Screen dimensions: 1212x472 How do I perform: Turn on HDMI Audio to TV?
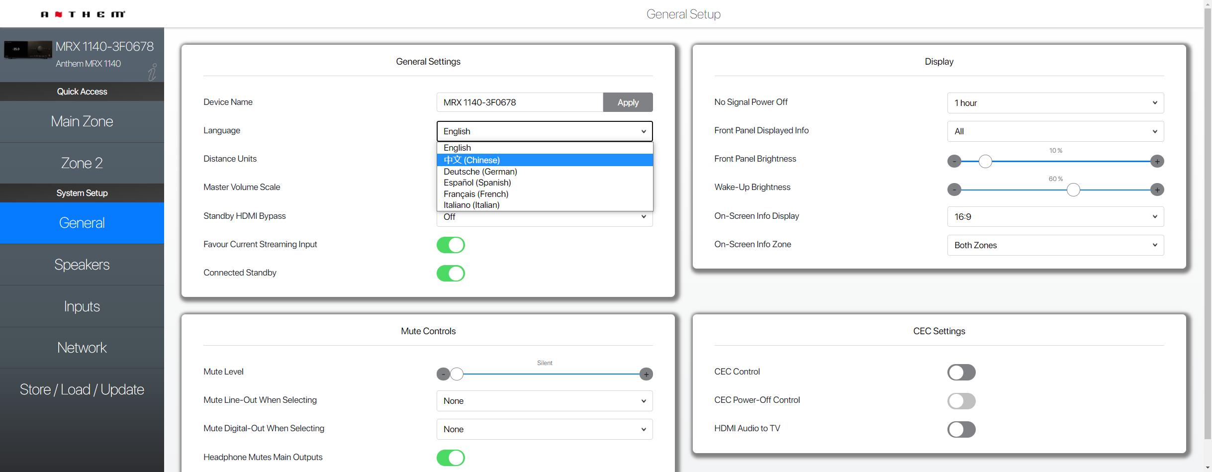point(961,429)
